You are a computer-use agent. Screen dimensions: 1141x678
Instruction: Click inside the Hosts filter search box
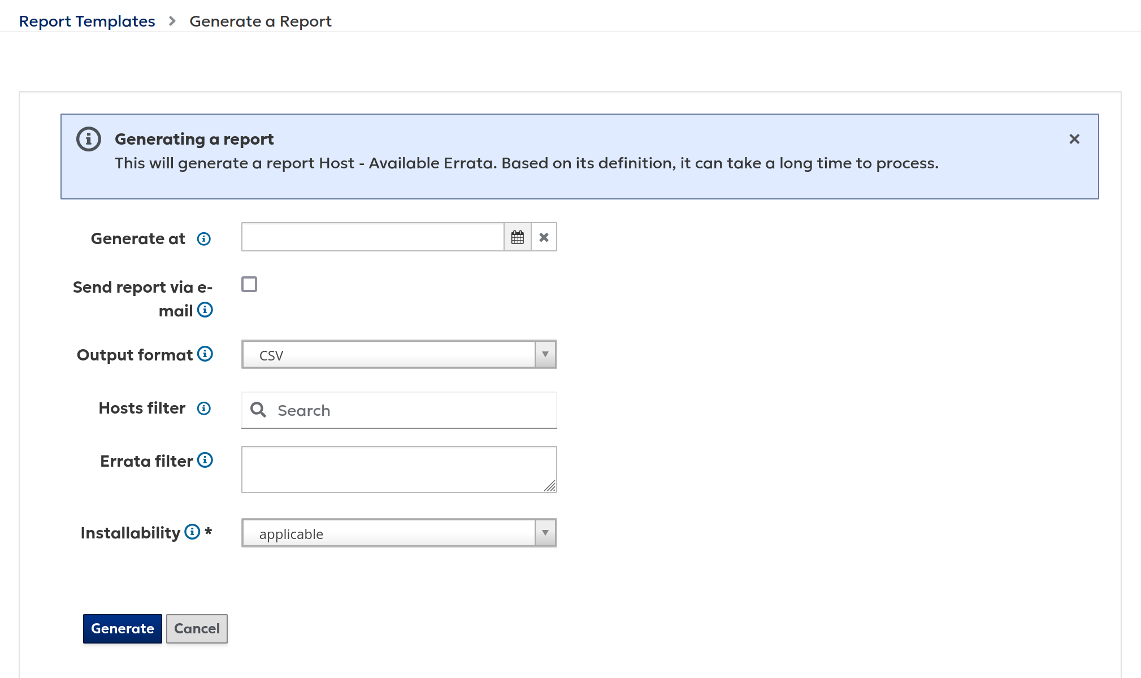396,410
